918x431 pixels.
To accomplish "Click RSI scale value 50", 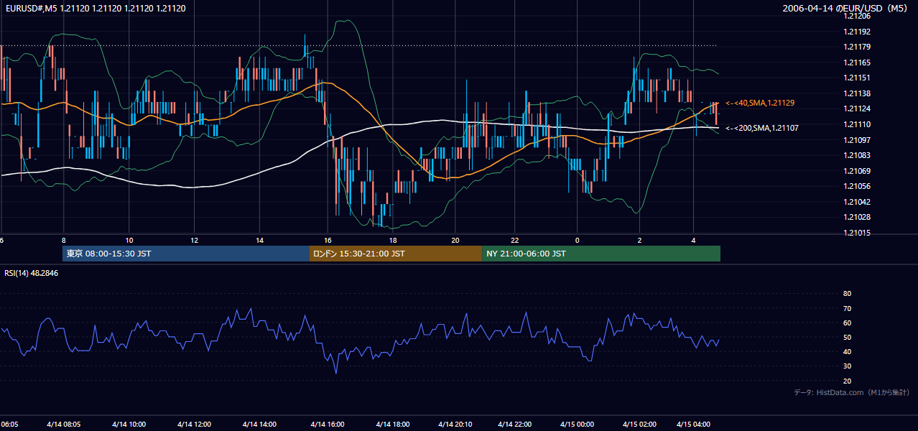I will (x=848, y=337).
